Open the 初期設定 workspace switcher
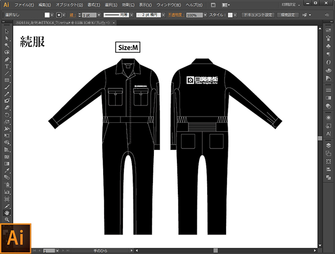335x254 pixels. pyautogui.click(x=291, y=5)
